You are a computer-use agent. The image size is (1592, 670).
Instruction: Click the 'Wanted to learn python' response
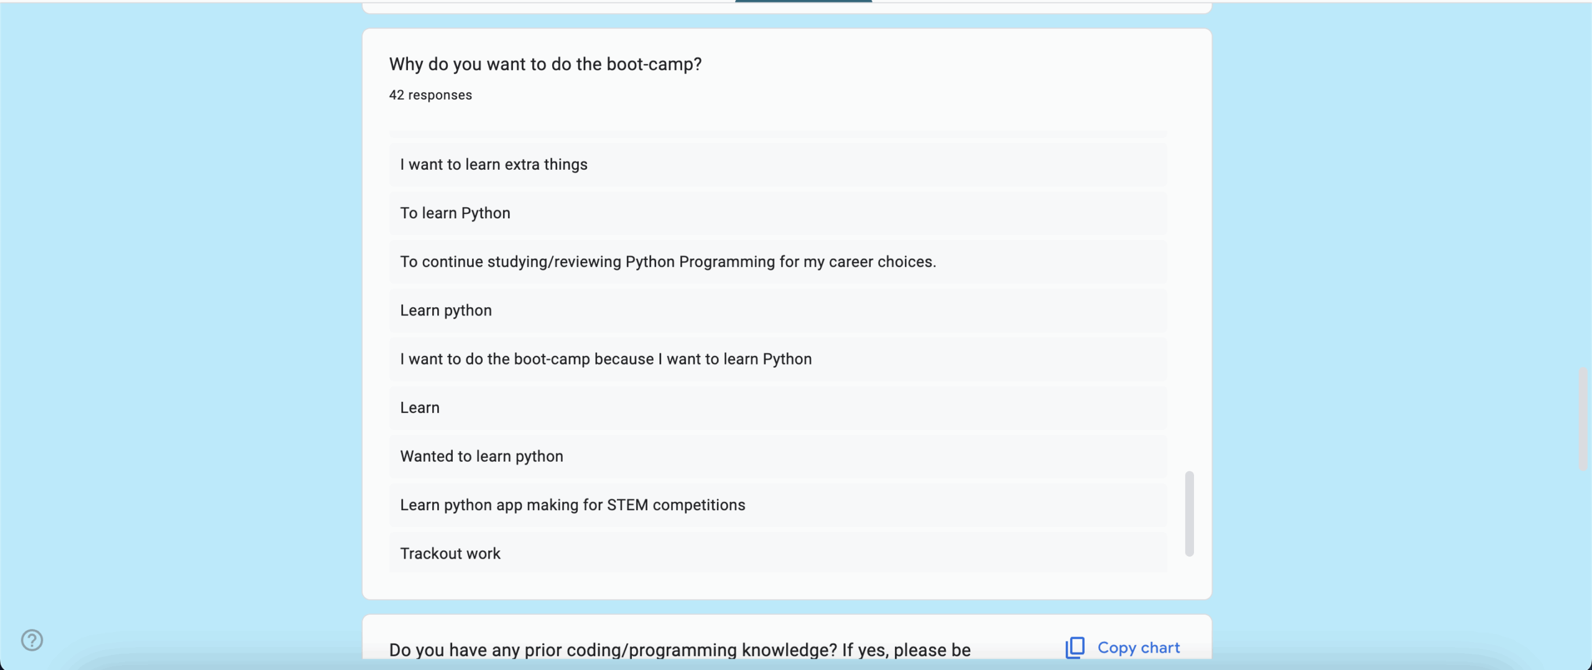481,456
